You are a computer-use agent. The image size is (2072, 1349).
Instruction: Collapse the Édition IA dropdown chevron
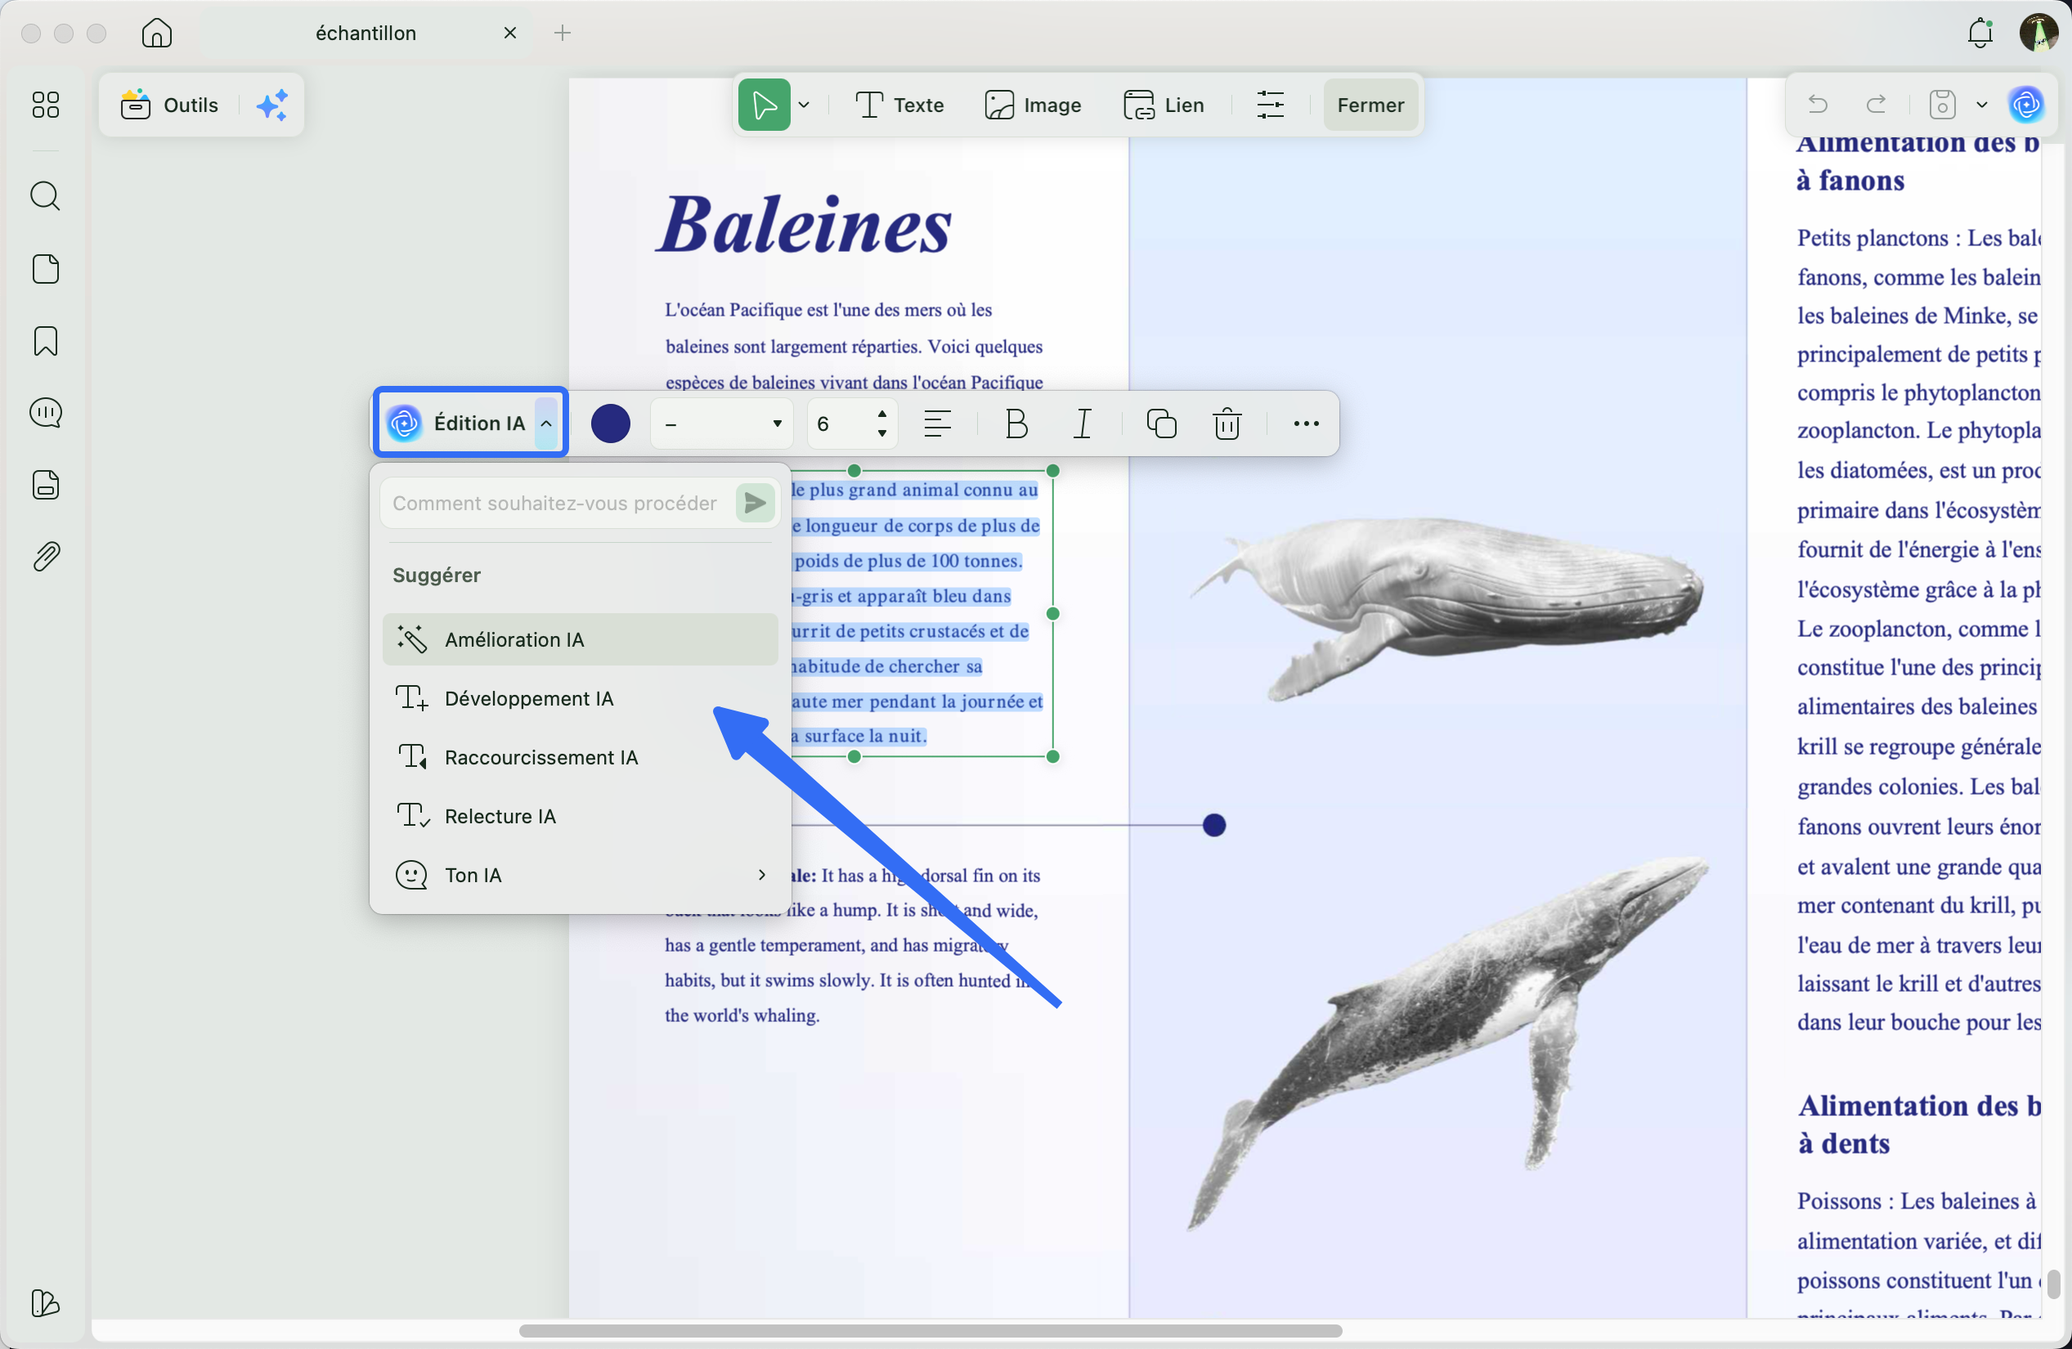coord(546,424)
